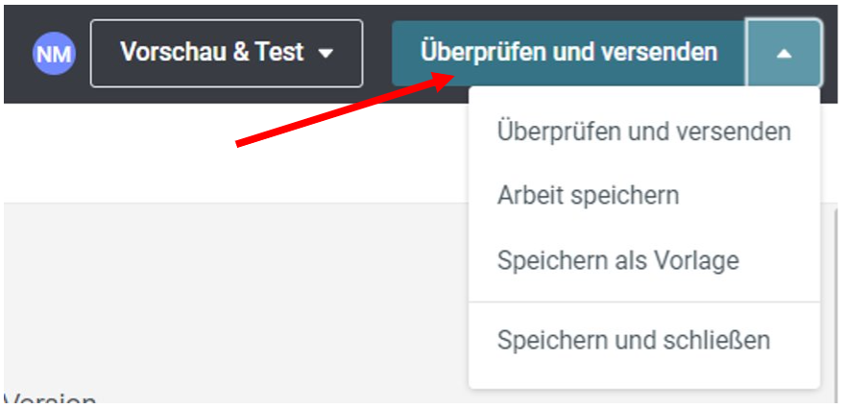Open the NM user avatar

tap(54, 53)
